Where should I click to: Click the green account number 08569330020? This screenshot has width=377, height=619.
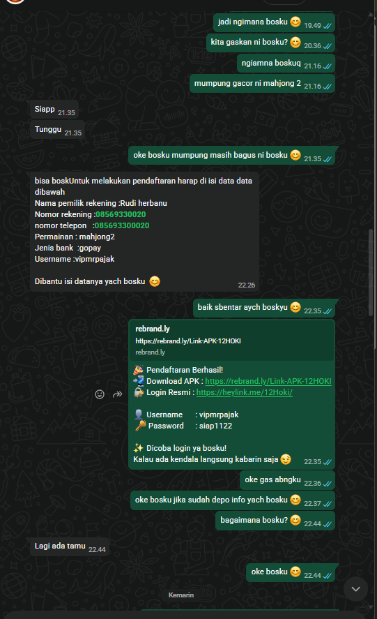click(121, 214)
